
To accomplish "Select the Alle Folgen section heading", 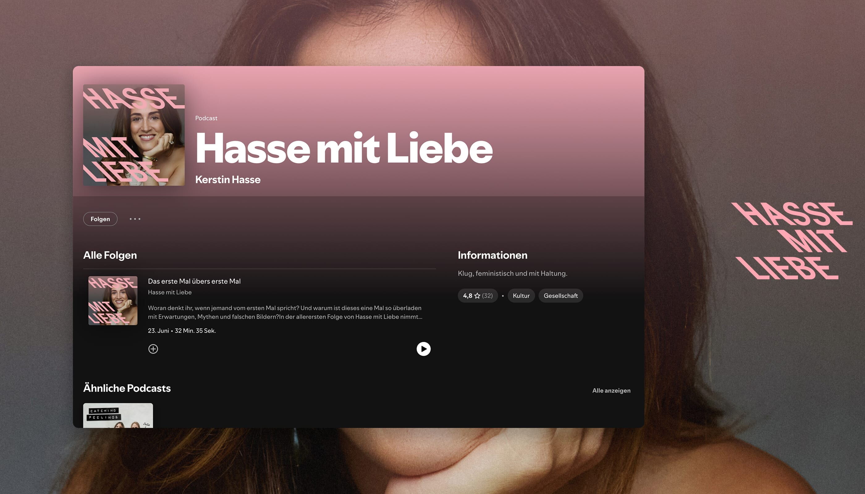I will [x=110, y=255].
